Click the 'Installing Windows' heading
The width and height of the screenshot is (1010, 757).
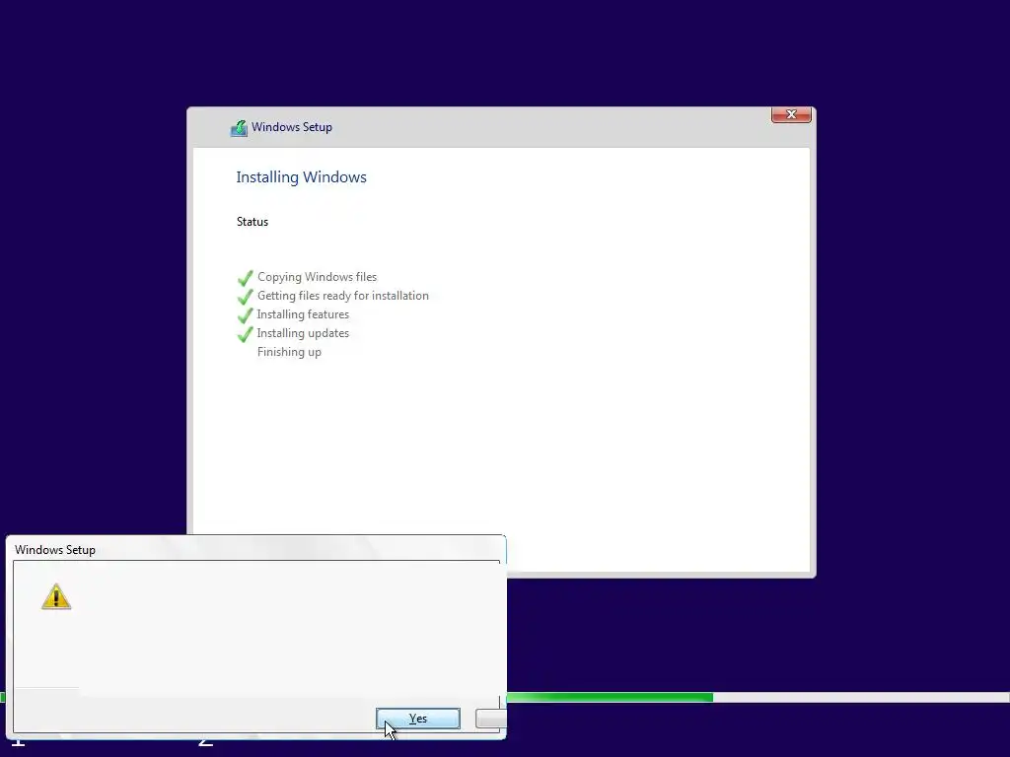[302, 177]
